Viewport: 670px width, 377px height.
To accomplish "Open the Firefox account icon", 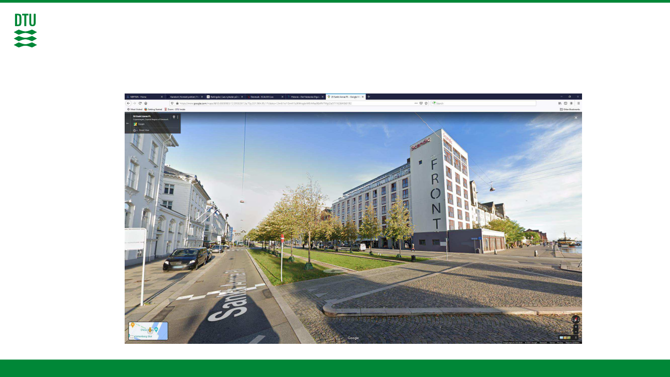I will (571, 103).
